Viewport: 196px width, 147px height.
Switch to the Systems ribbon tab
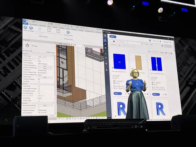[62, 28]
